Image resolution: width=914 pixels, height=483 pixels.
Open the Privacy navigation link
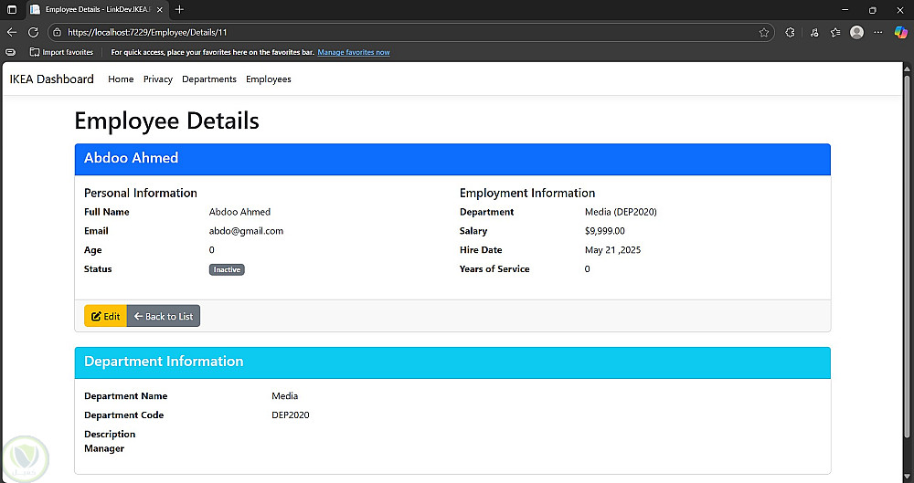click(158, 79)
